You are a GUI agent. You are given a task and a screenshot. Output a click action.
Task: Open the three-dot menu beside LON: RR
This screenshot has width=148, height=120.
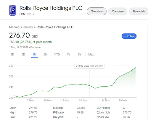[34, 14]
